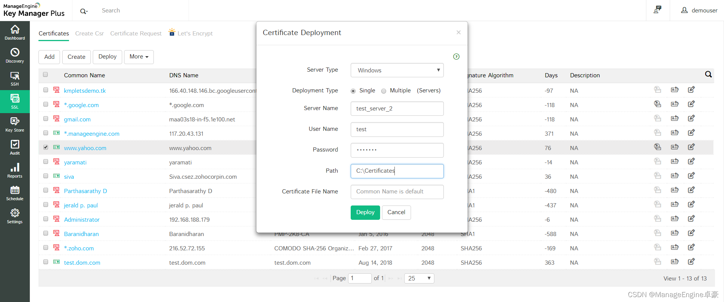724x302 pixels.
Task: Open the Discovery sidebar icon
Action: (x=15, y=55)
